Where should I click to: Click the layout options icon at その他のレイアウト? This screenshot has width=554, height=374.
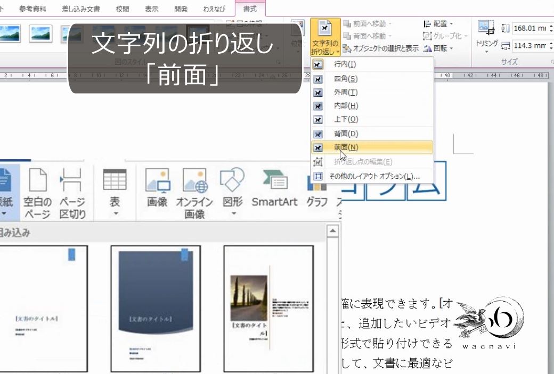pos(318,176)
